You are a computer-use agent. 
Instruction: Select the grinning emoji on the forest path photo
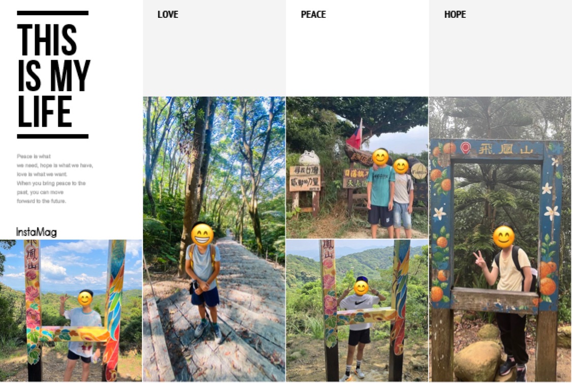(202, 234)
